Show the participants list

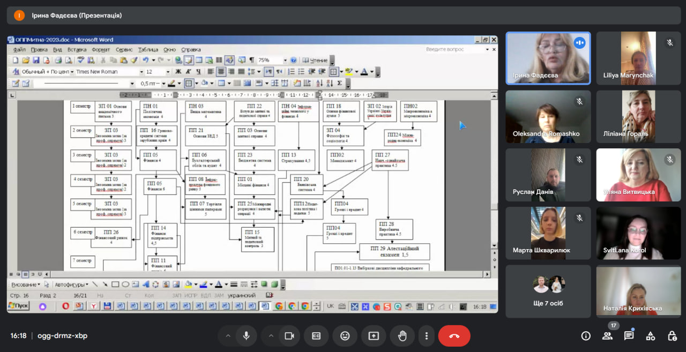(607, 336)
